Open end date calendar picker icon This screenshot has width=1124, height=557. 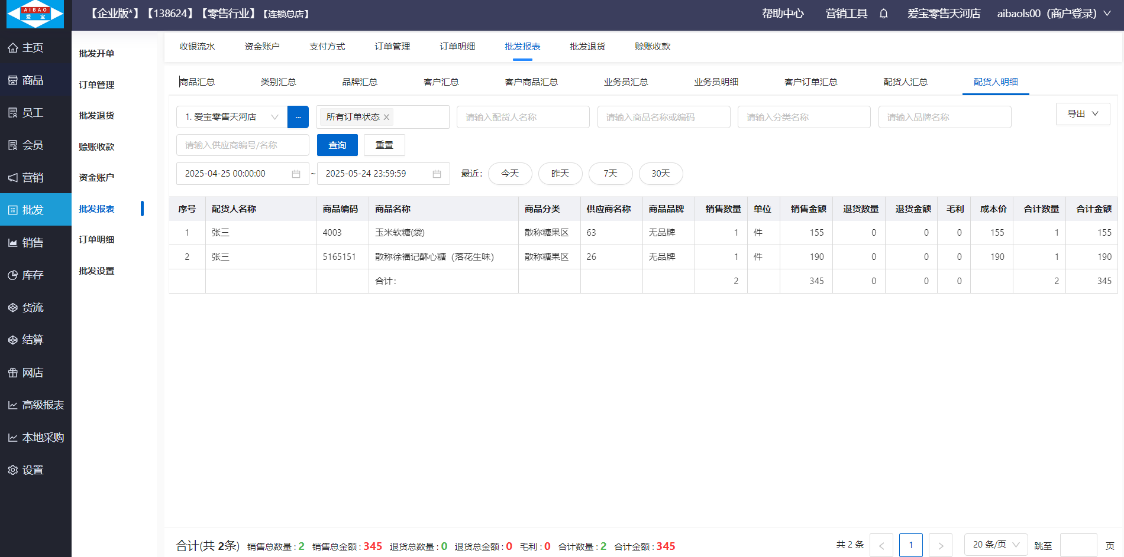[437, 174]
